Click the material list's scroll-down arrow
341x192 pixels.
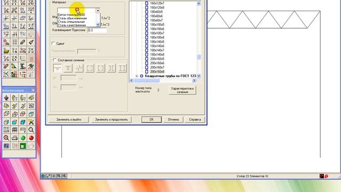pyautogui.click(x=98, y=25)
